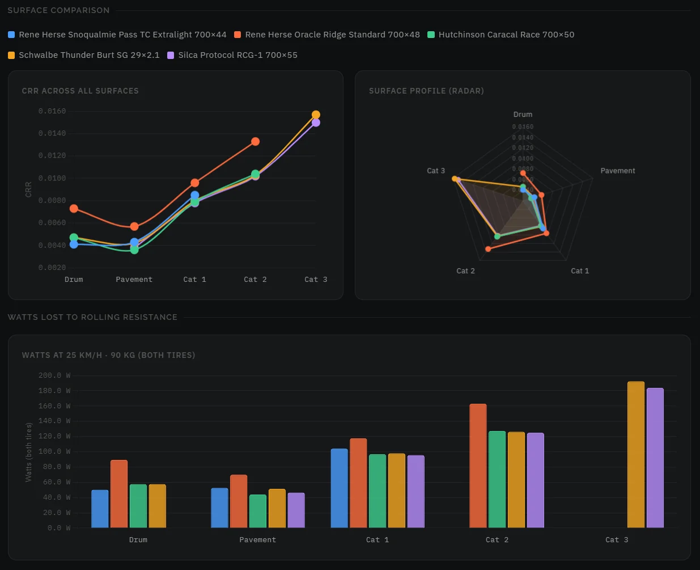
Task: Click the 0.0160 tick on the CRR line chart axis
Action: click(x=52, y=111)
